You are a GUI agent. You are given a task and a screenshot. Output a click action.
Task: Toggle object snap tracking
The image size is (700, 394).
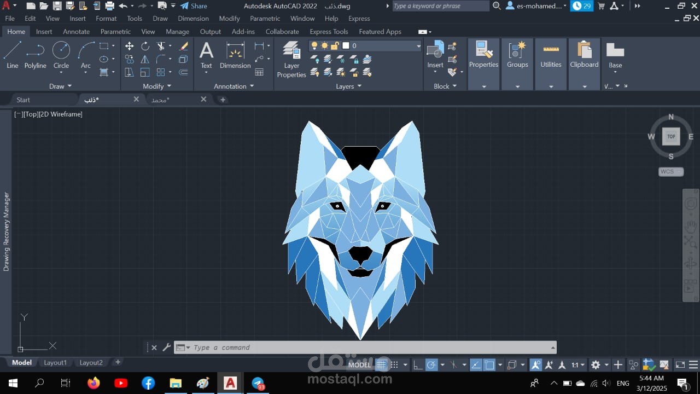(x=476, y=365)
